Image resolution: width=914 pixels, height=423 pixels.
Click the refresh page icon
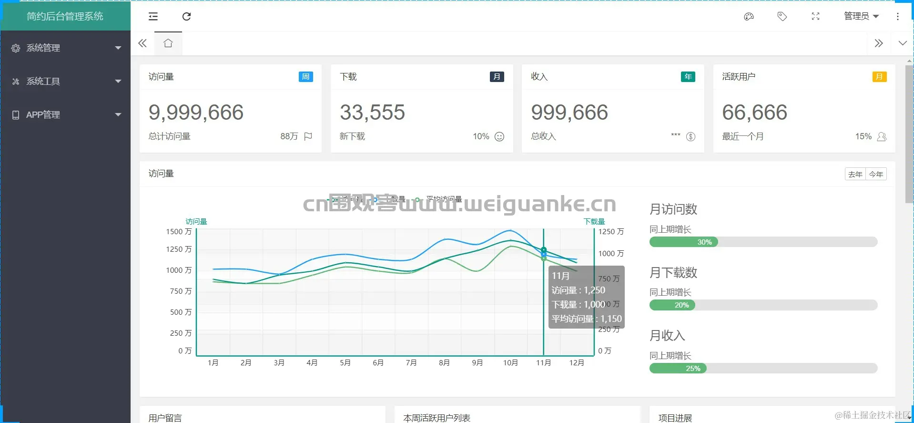click(x=187, y=17)
